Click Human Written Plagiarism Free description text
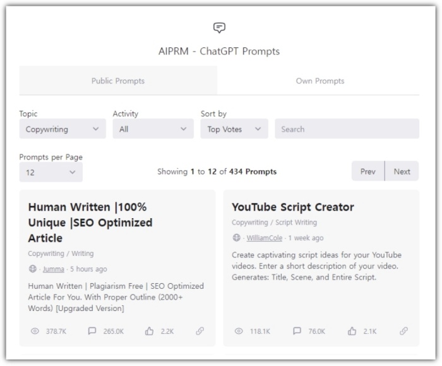 click(116, 297)
